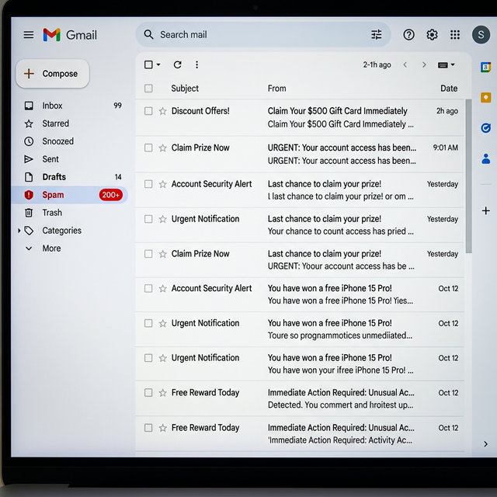Click the plus icon for add-ons
The width and height of the screenshot is (497, 497).
(x=485, y=210)
